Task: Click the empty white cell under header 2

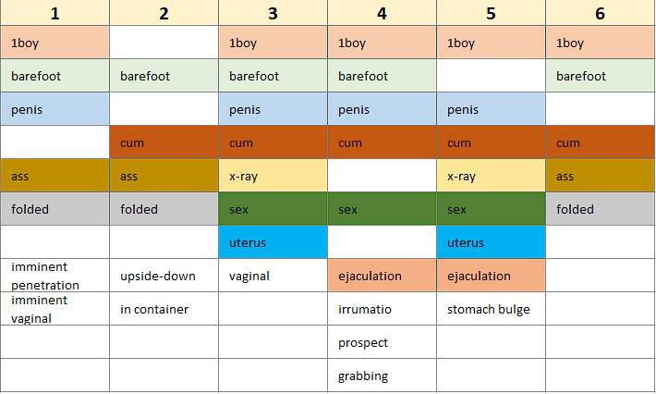Action: (x=164, y=43)
